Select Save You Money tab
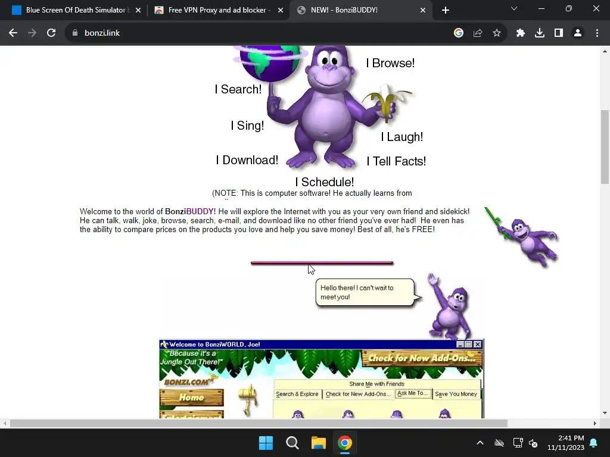The height and width of the screenshot is (457, 610). click(456, 394)
